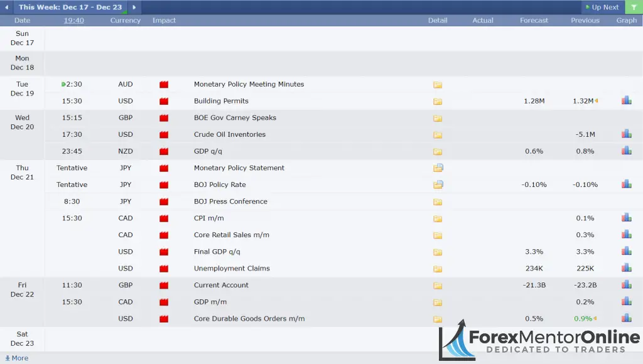Click Forecast value 234K for Unemployment Claims
This screenshot has width=643, height=364.
coord(534,269)
